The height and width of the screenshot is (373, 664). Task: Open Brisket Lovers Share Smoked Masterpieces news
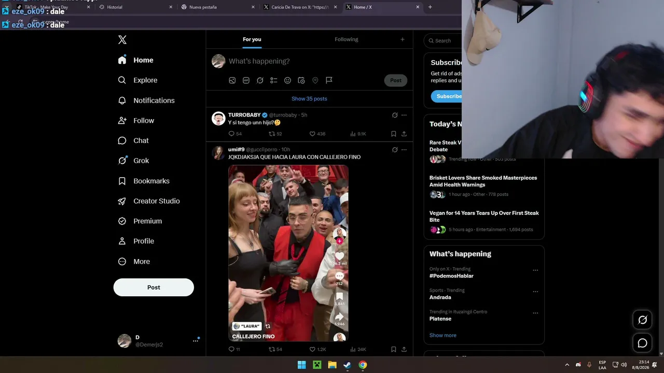click(x=484, y=186)
